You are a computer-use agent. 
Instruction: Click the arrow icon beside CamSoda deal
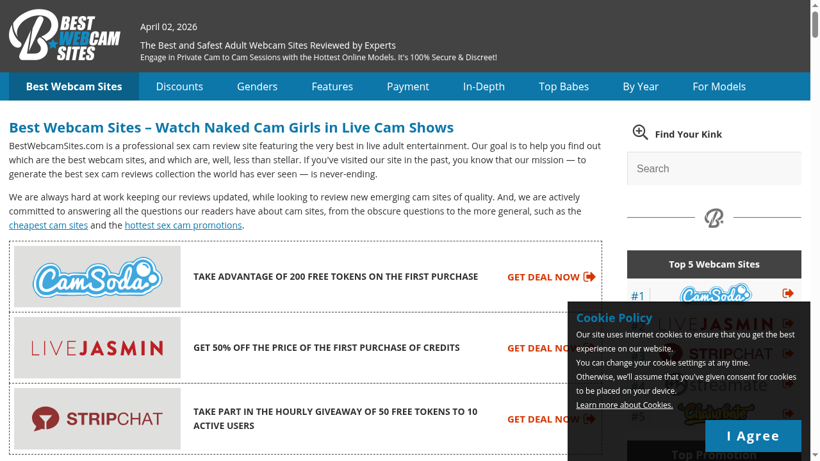pyautogui.click(x=589, y=277)
